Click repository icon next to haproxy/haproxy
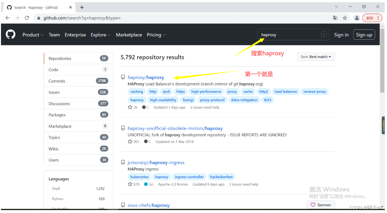The image size is (387, 213). (x=123, y=77)
